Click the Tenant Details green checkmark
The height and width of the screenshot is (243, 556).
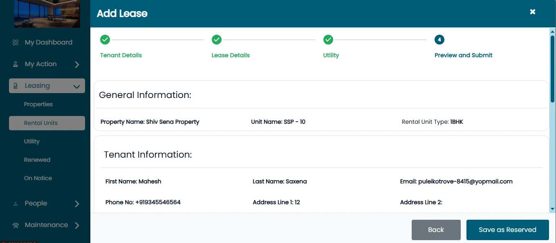(x=105, y=40)
